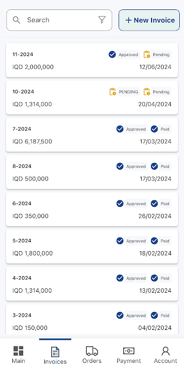Tap the Approved checkmark icon on invoice 5-2024
The width and height of the screenshot is (184, 377).
pyautogui.click(x=120, y=241)
